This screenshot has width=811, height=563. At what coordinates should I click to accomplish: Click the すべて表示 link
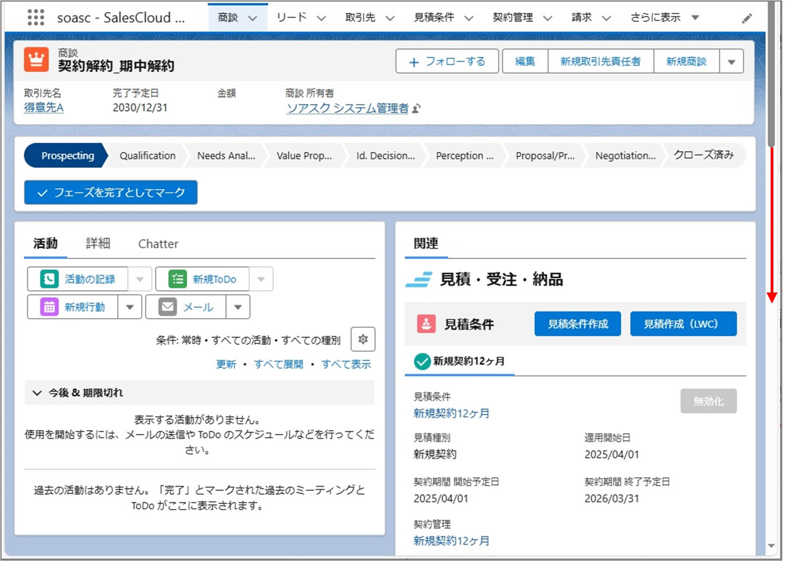pyautogui.click(x=346, y=364)
